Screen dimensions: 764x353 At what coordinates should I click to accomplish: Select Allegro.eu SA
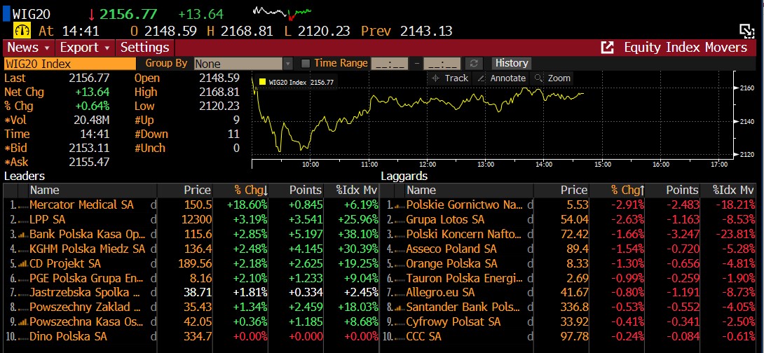coord(568,293)
